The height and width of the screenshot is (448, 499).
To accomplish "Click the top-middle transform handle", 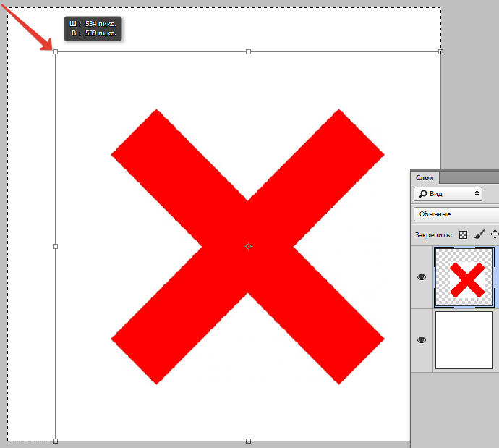I will pos(248,51).
